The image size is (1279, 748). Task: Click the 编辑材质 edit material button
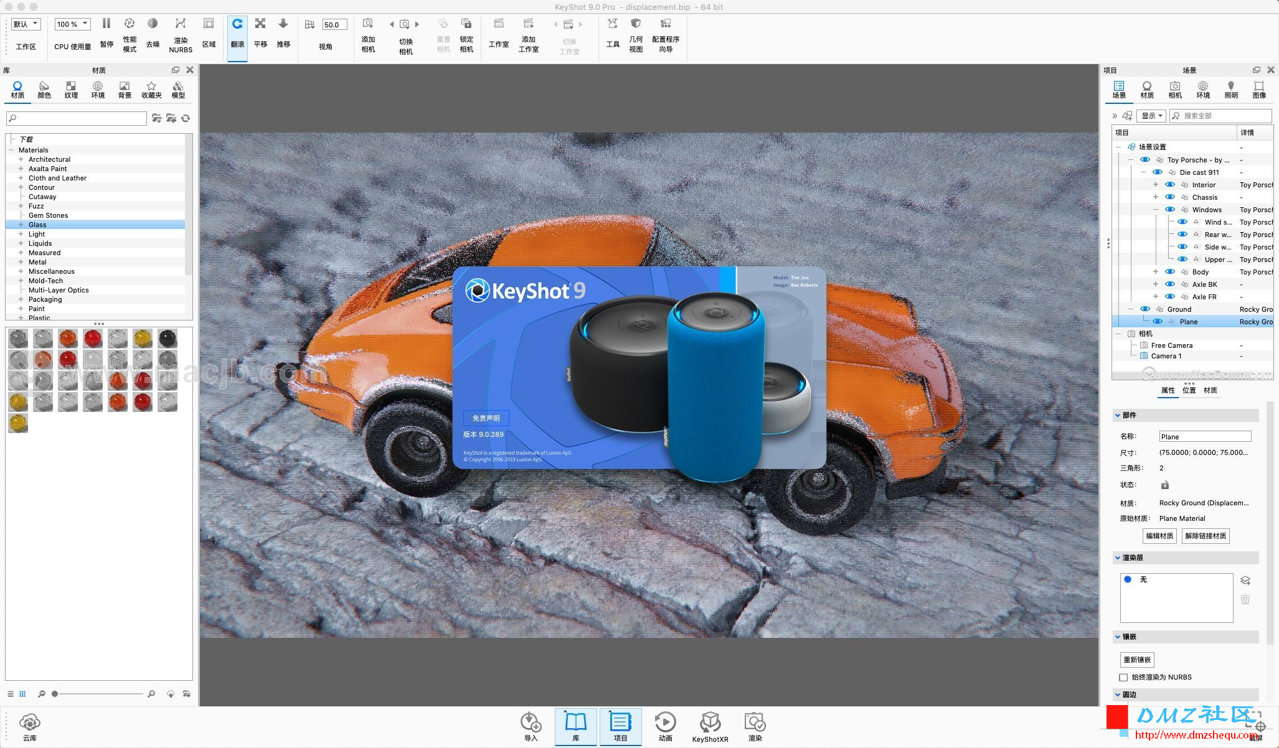pos(1159,536)
